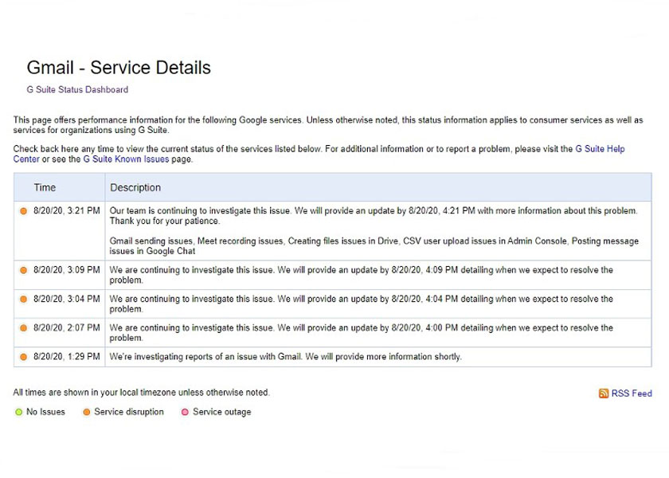Viewport: 669px width, 478px height.
Task: Click the description mentioning 4:04 PM update
Action: point(361,304)
